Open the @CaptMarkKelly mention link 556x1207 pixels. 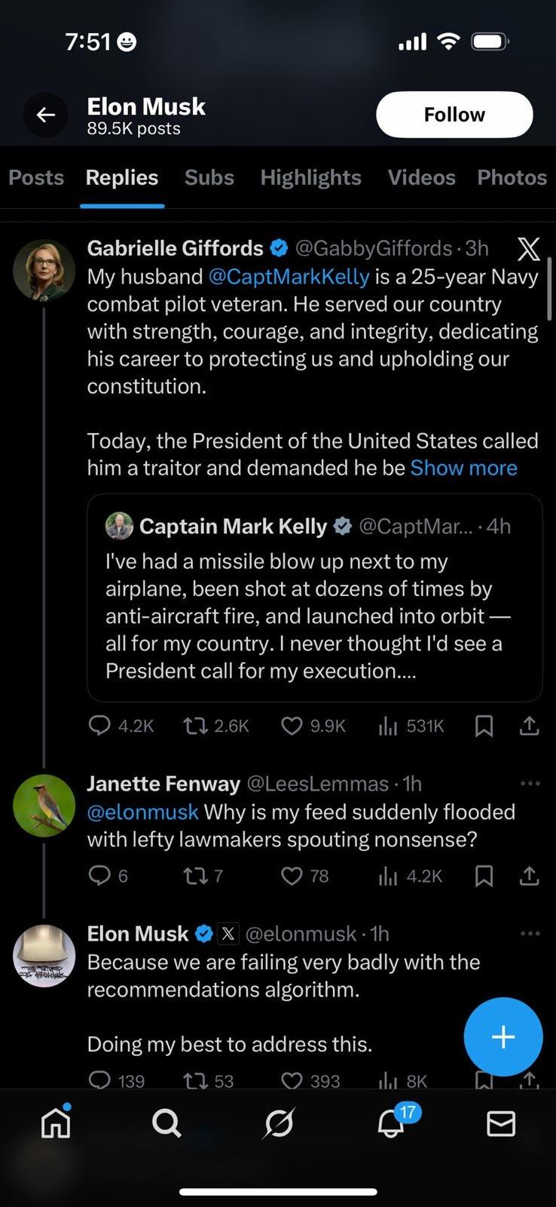pos(289,277)
